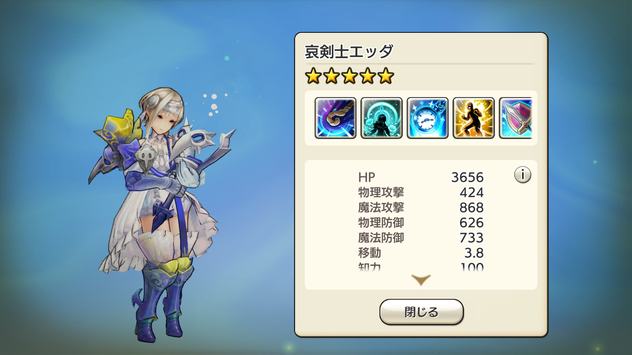632x355 pixels.
Task: Click the 魔法攻撃 stat label
Action: pos(381,208)
